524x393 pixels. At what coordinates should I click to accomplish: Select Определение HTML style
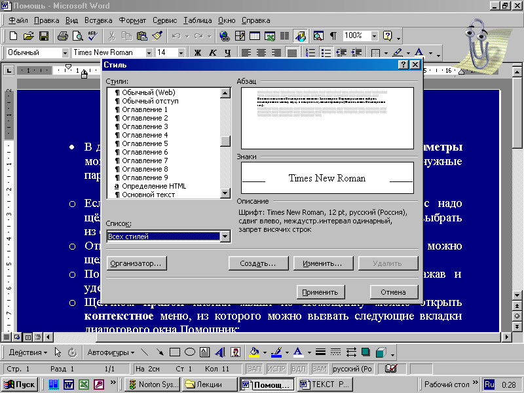tap(150, 186)
